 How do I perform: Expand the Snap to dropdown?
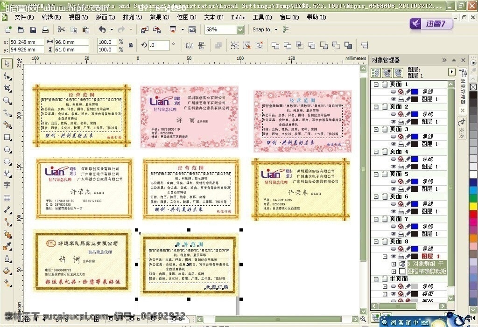[276, 30]
